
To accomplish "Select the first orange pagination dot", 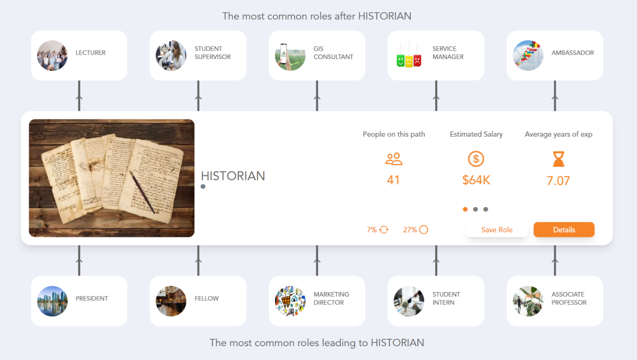I will [465, 209].
